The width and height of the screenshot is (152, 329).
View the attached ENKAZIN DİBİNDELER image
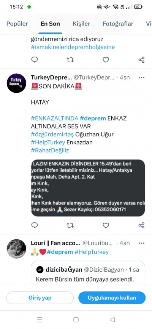click(x=88, y=188)
